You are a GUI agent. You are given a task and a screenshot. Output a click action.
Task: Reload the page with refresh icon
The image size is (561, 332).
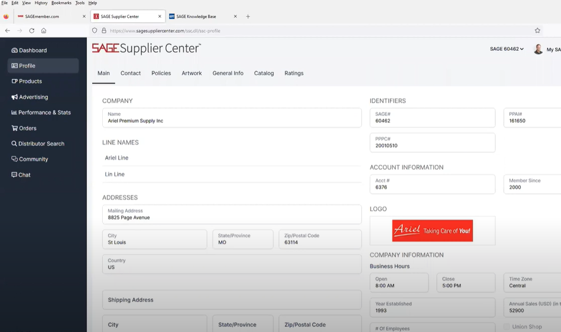coord(32,31)
